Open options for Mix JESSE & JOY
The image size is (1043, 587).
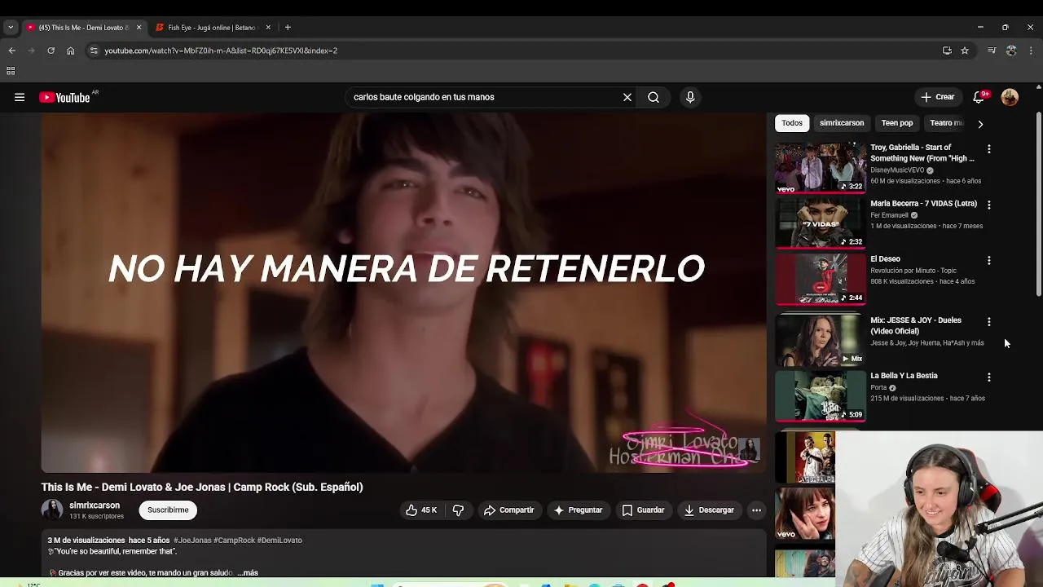coord(989,322)
